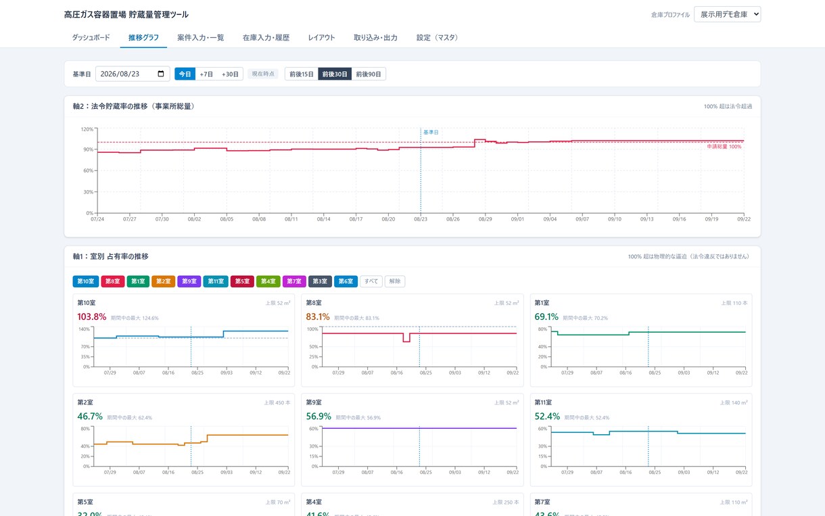825x516 pixels.
Task: Toggle the 第10室 room chip
Action: 85,281
